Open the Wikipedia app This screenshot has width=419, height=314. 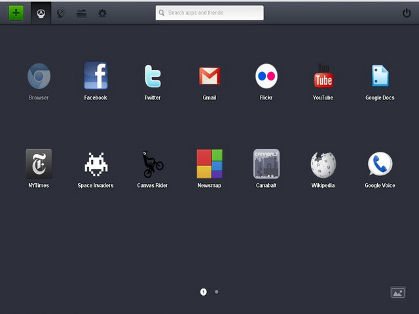(323, 165)
